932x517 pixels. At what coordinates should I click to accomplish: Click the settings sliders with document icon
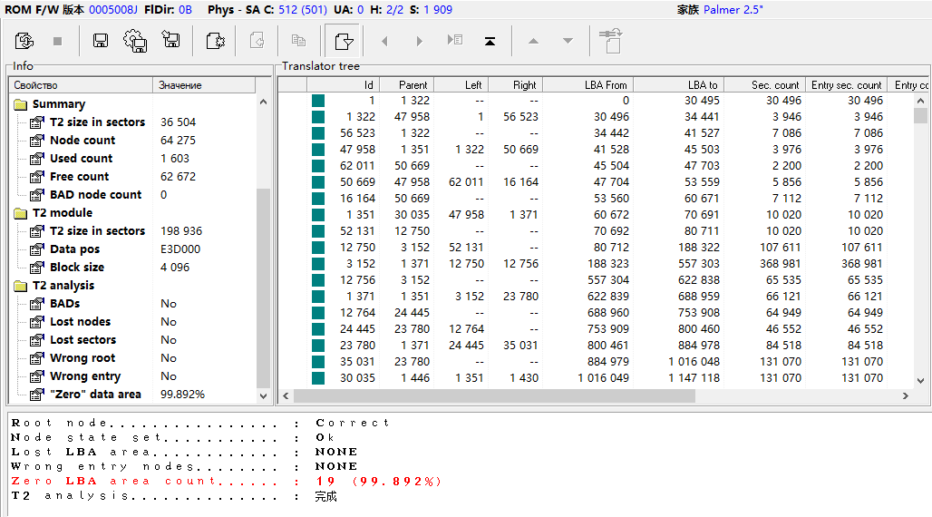611,41
